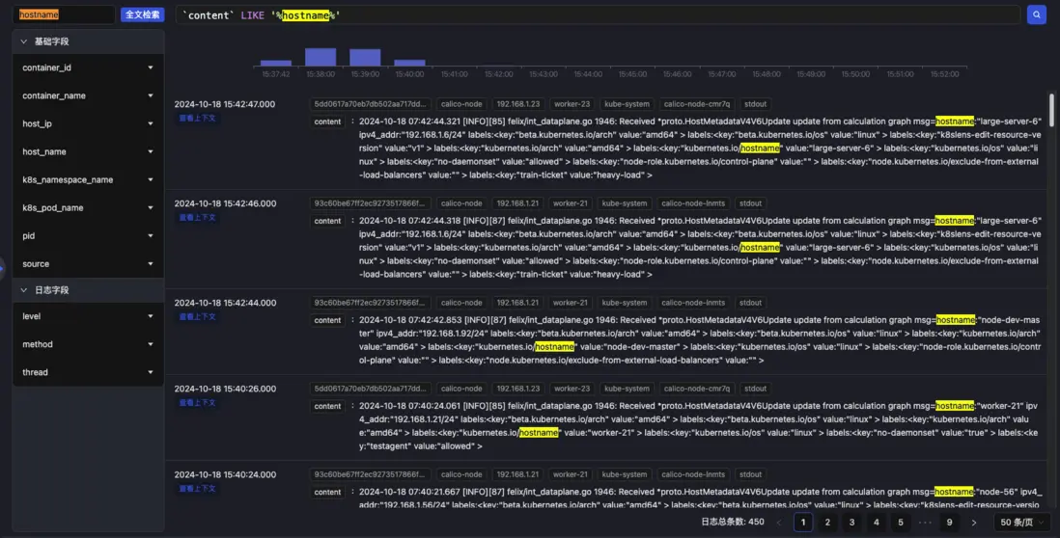Open 查看上下文 for the 15:40:24 log
1060x538 pixels.
(197, 488)
